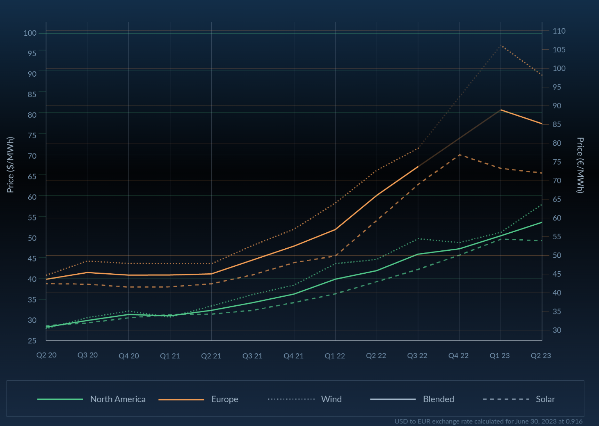
Task: Click the Europe wind peak at Q1 23
Action: click(x=501, y=45)
